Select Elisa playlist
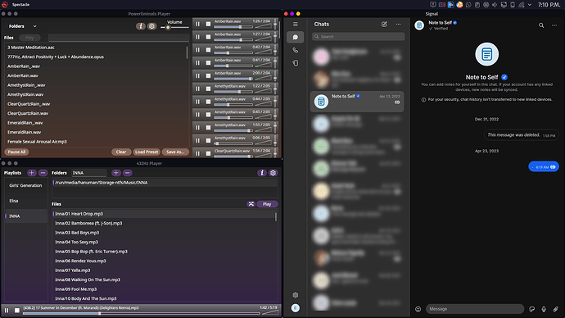Image resolution: width=565 pixels, height=318 pixels. pyautogui.click(x=25, y=201)
